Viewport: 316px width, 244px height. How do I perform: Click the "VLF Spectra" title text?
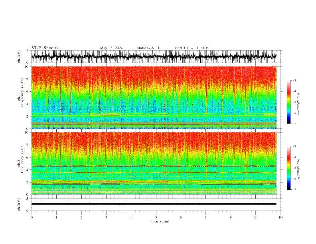45,48
